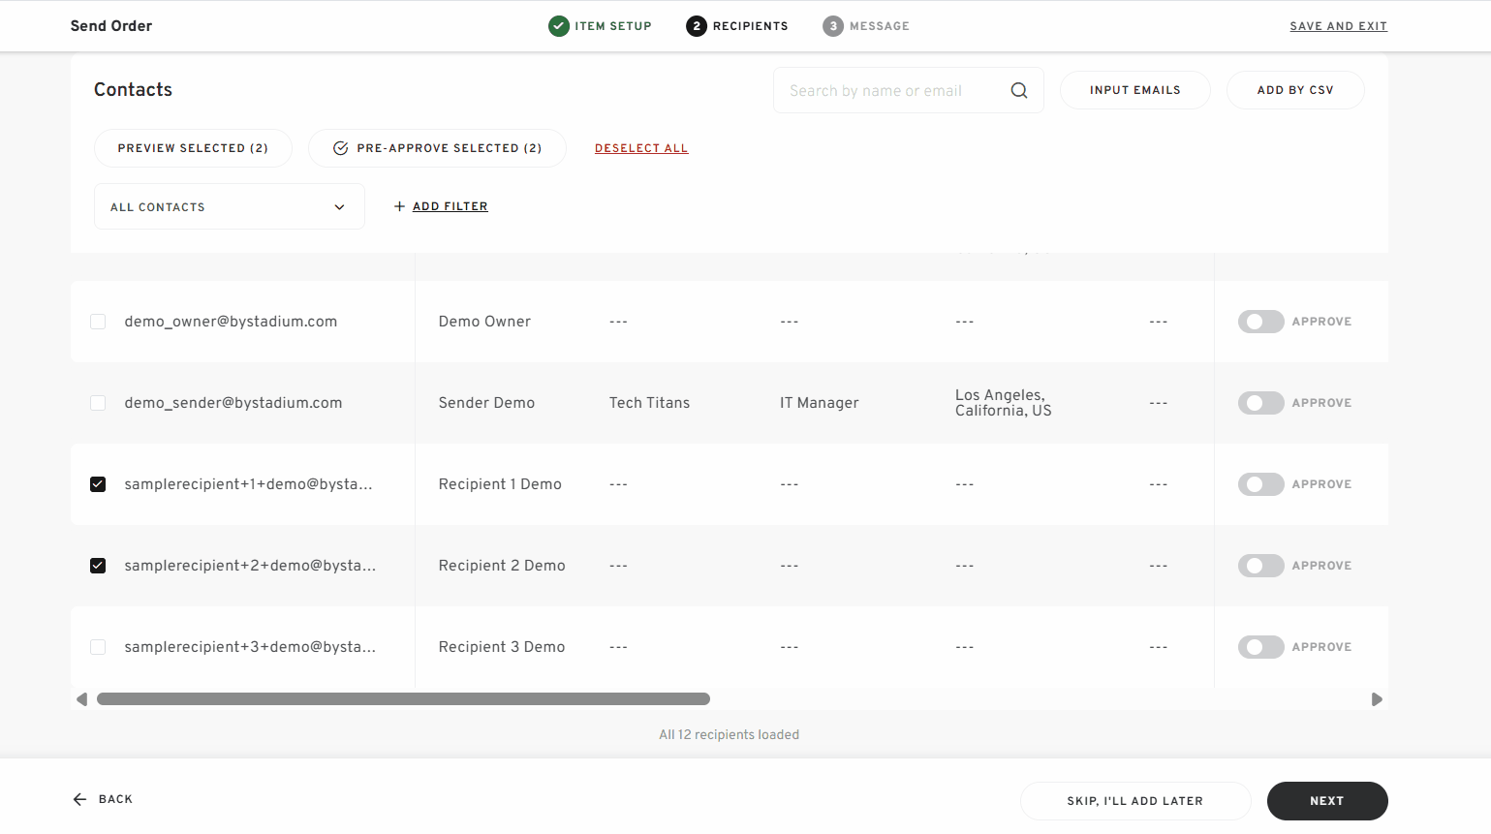Click the green Item Setup checkmark icon

(559, 26)
